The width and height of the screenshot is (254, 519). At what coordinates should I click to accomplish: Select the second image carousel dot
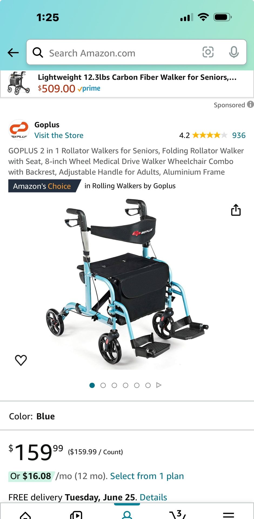point(103,385)
